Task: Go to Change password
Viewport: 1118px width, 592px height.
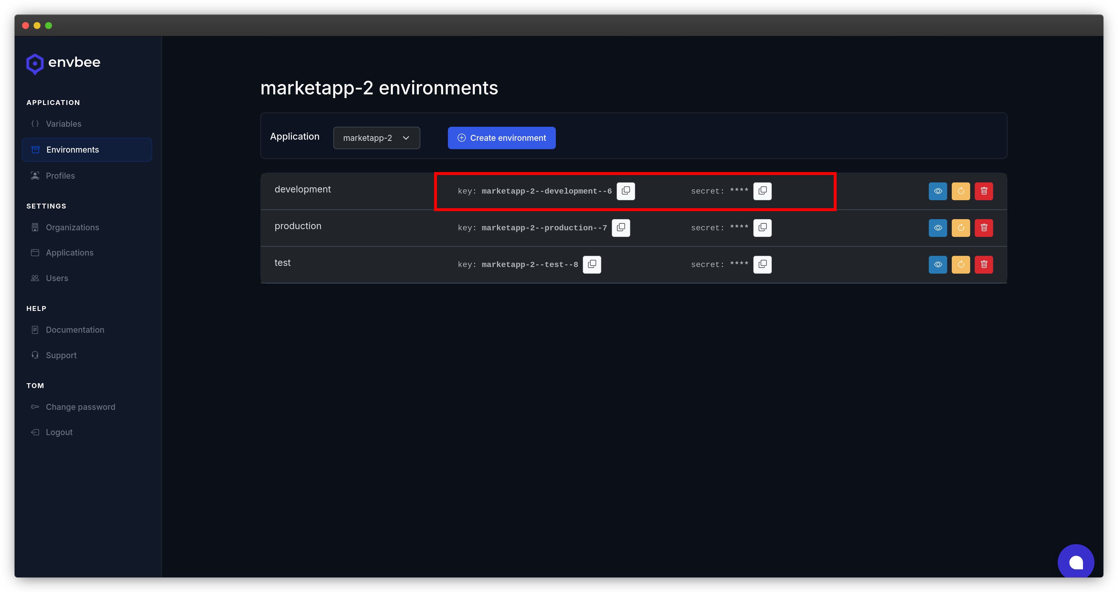Action: 80,407
